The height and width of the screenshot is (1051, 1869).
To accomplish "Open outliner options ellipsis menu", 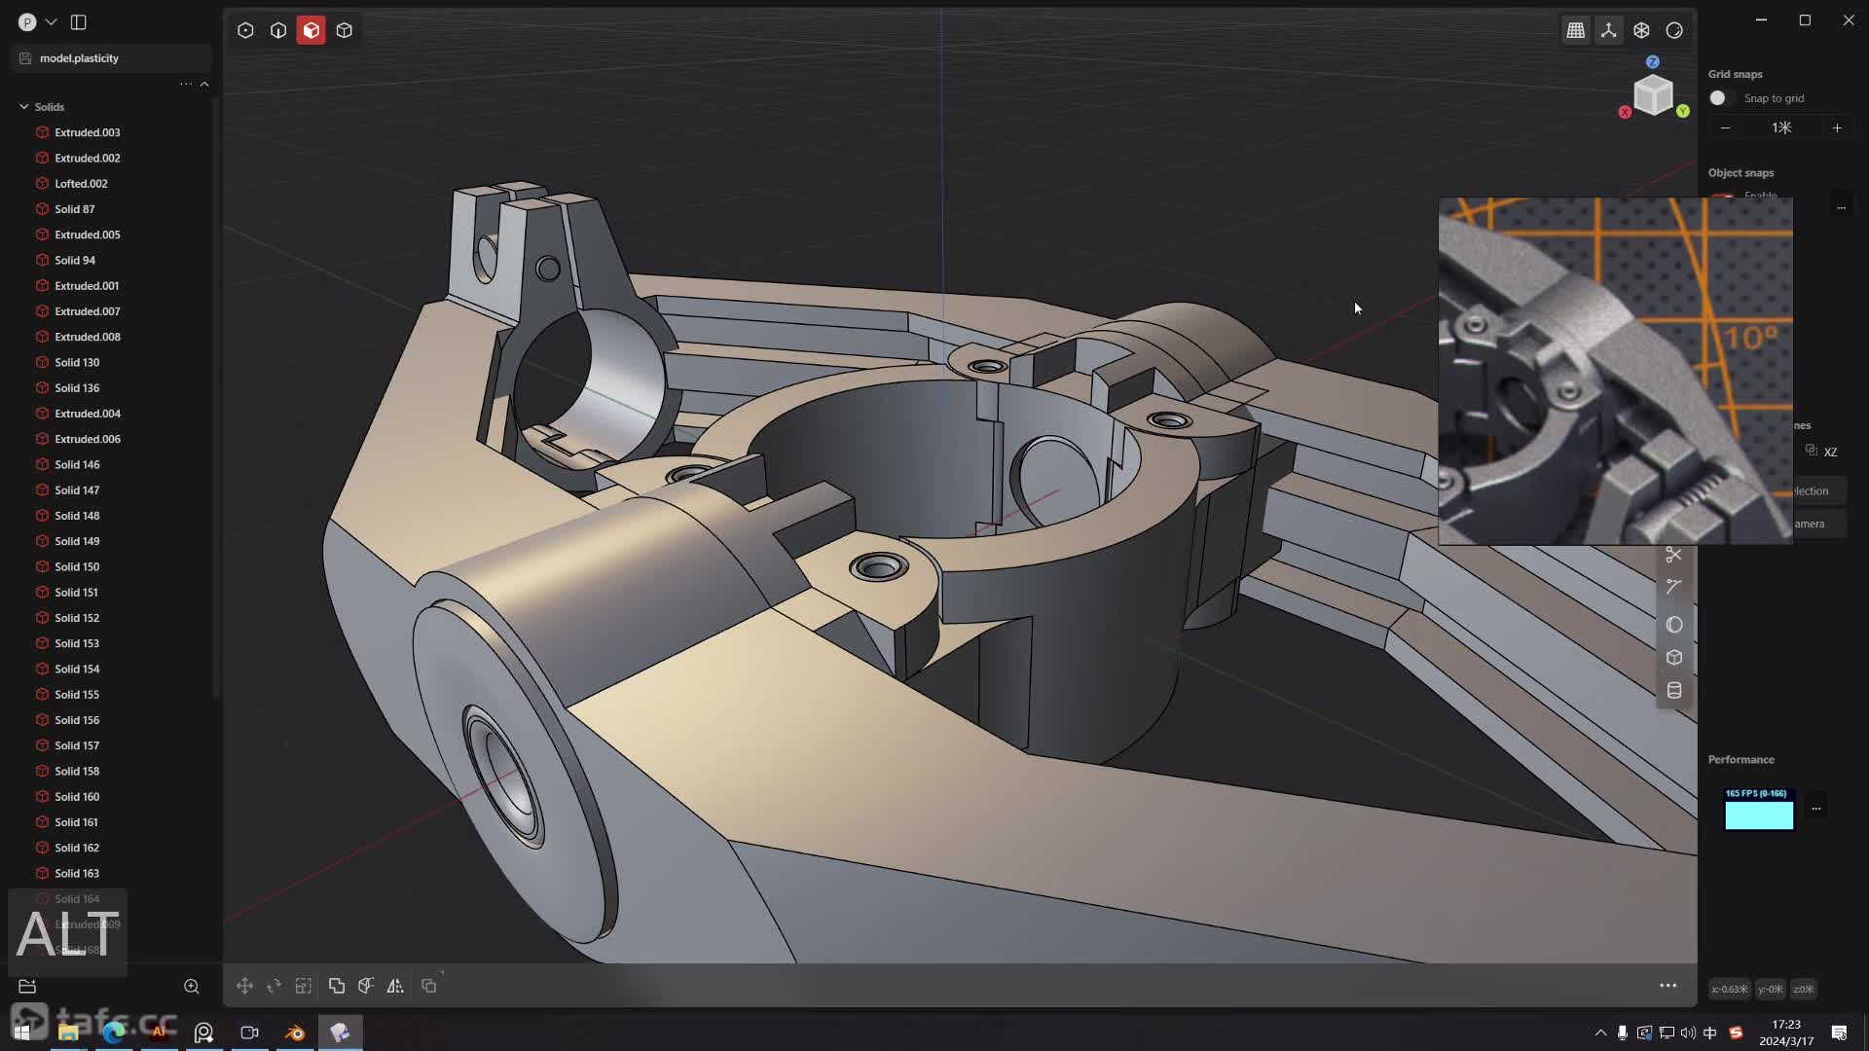I will pyautogui.click(x=185, y=84).
